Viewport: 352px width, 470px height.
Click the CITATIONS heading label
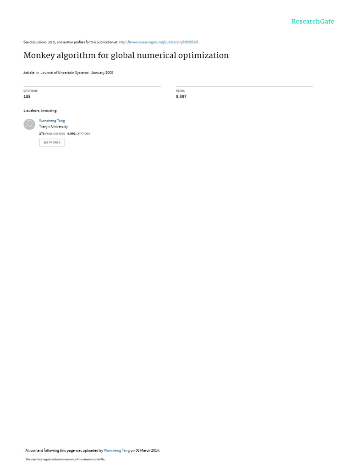click(x=31, y=91)
